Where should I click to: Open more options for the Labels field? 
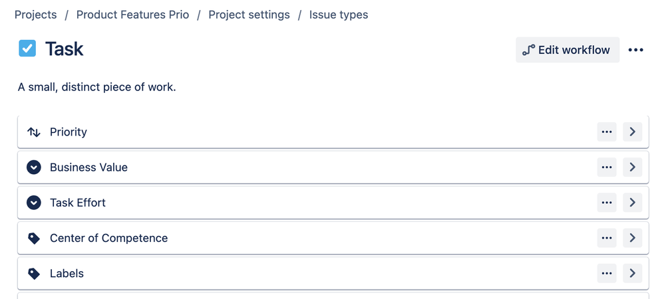(x=606, y=274)
